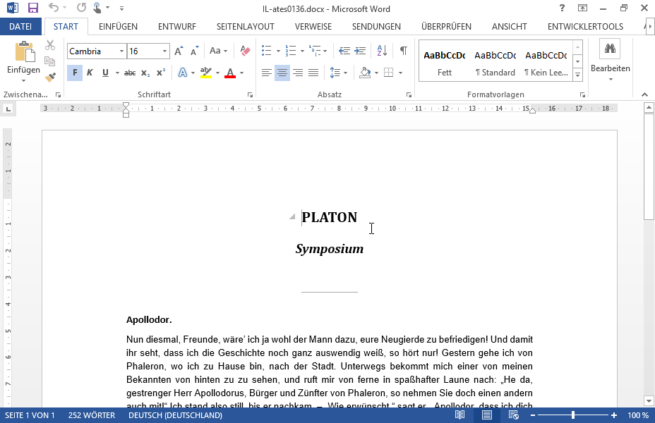655x423 pixels.
Task: Apply the Kein Leerraum style
Action: pyautogui.click(x=546, y=63)
